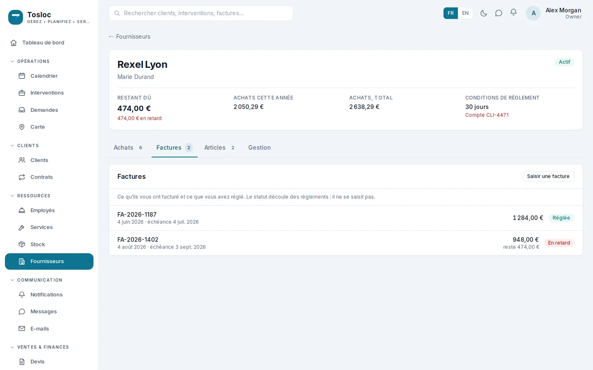Viewport: 593px width, 370px height.
Task: Collapse the CLIENTS section
Action: (x=25, y=146)
